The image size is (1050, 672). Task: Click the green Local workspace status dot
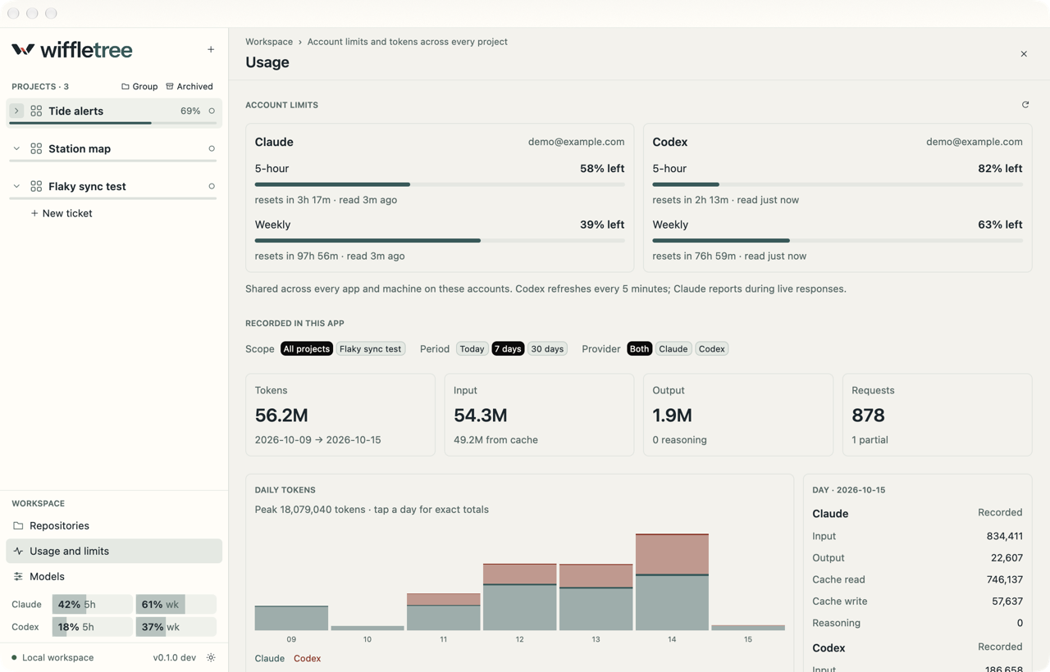tap(14, 657)
